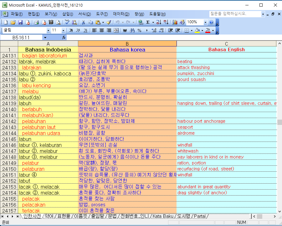This screenshot has height=226, width=282.
Task: Click the help question input field
Action: coord(235,14)
